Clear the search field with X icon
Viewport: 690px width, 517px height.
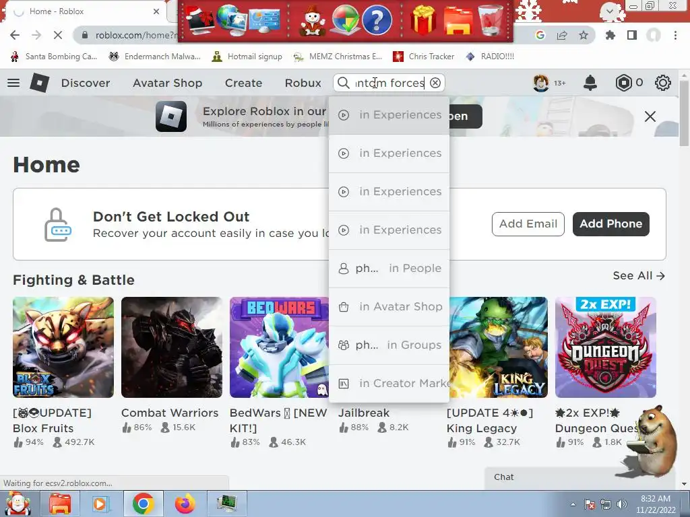[x=435, y=83]
